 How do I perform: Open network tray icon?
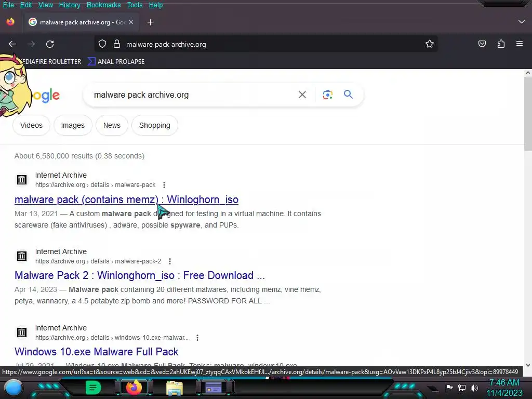click(x=462, y=388)
